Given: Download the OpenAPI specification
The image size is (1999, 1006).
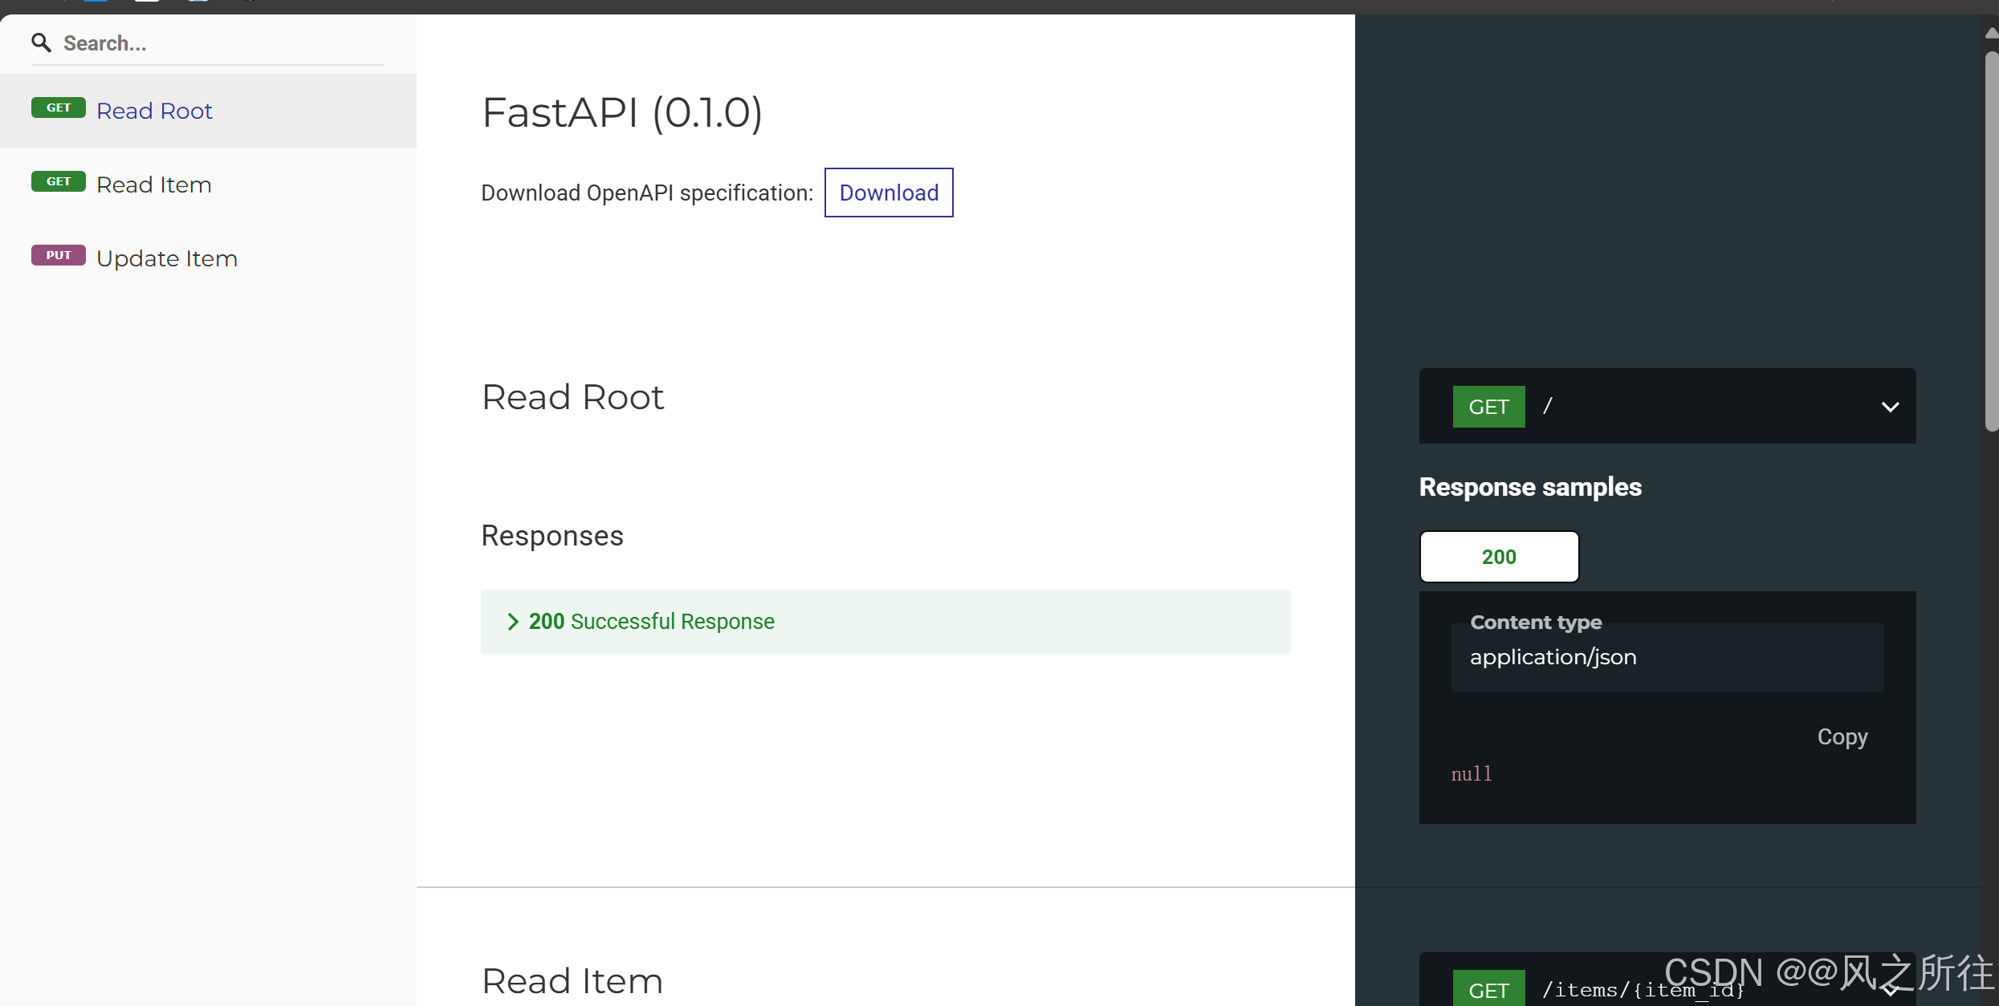Looking at the screenshot, I should click(x=889, y=193).
